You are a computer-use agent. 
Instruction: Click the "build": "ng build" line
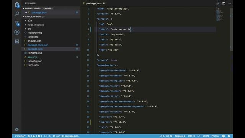tap(112, 34)
